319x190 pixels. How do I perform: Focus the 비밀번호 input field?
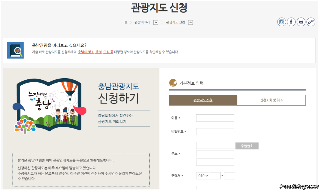pyautogui.click(x=215, y=131)
